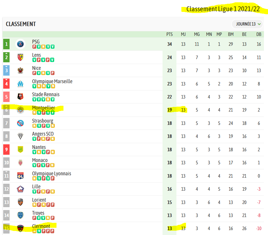This screenshot has height=235, width=268.
Task: Click the Lille LOSC crest
Action: [x=20, y=189]
